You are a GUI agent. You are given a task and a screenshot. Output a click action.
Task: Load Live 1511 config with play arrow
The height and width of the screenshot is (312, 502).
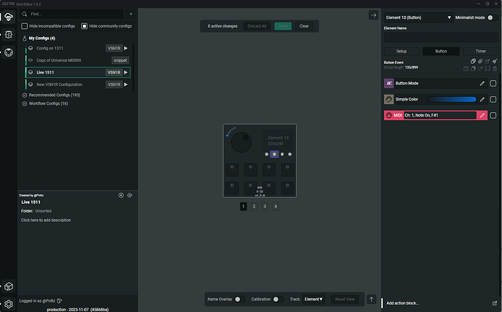point(126,73)
